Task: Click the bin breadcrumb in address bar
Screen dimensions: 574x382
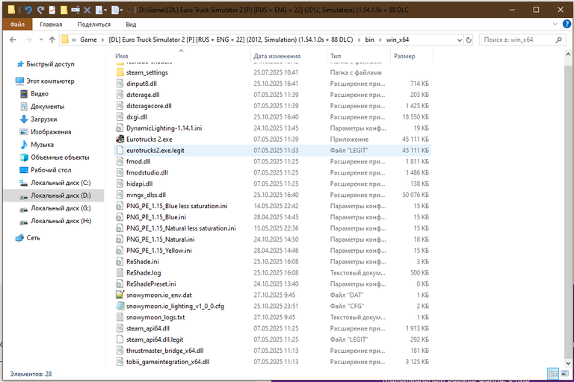Action: (x=370, y=40)
